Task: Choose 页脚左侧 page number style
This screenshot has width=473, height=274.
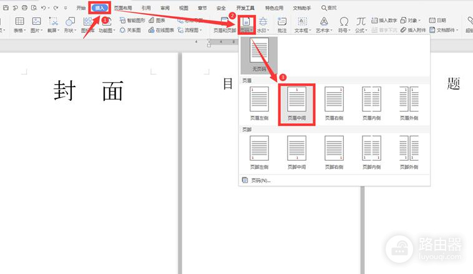Action: [259, 153]
